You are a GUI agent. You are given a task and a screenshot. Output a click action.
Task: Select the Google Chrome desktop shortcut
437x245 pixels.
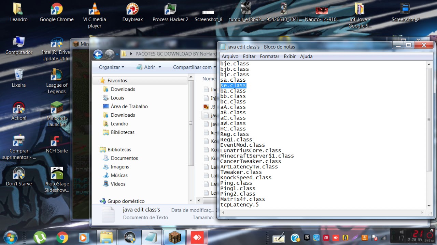(57, 13)
